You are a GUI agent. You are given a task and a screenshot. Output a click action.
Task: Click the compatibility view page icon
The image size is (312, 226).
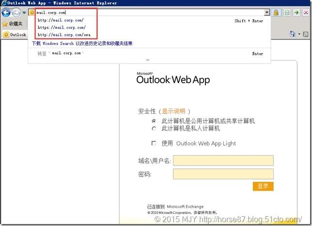pos(287,13)
